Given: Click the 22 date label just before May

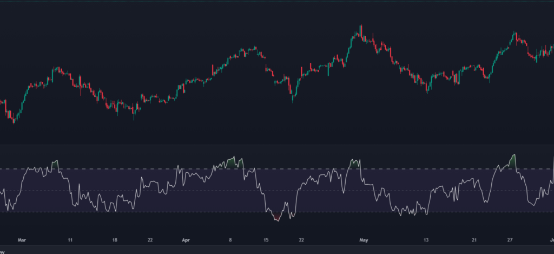Looking at the screenshot, I should 301,240.
